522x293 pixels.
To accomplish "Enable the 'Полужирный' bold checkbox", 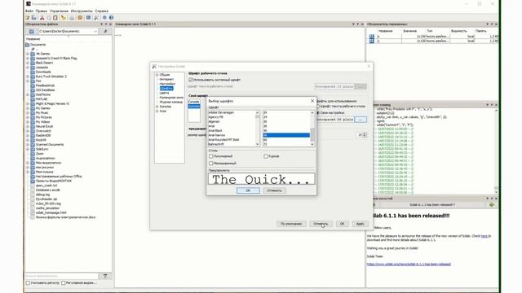I will [211, 156].
